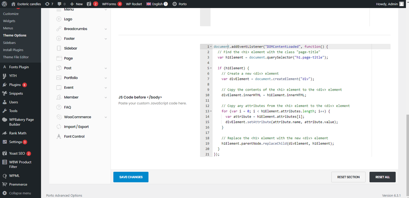Open the Customize menu item
Image resolution: width=409 pixels, height=198 pixels.
tap(11, 14)
